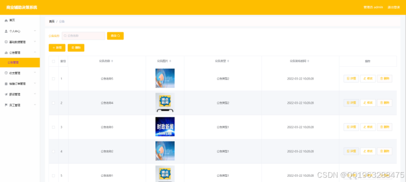Click the 商业辅助决策系统 title in the header
The height and width of the screenshot is (182, 406).
point(22,8)
